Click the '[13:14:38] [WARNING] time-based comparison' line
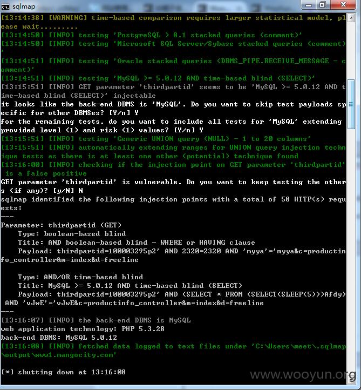The image size is (361, 390). click(x=173, y=18)
